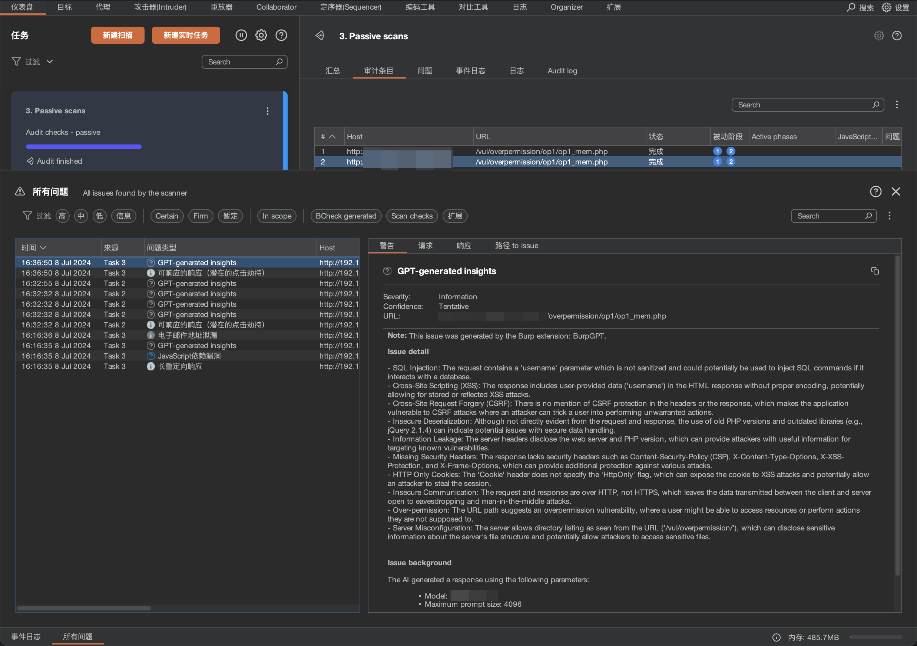Toggle 高 severity filter
This screenshot has width=917, height=646.
(62, 216)
